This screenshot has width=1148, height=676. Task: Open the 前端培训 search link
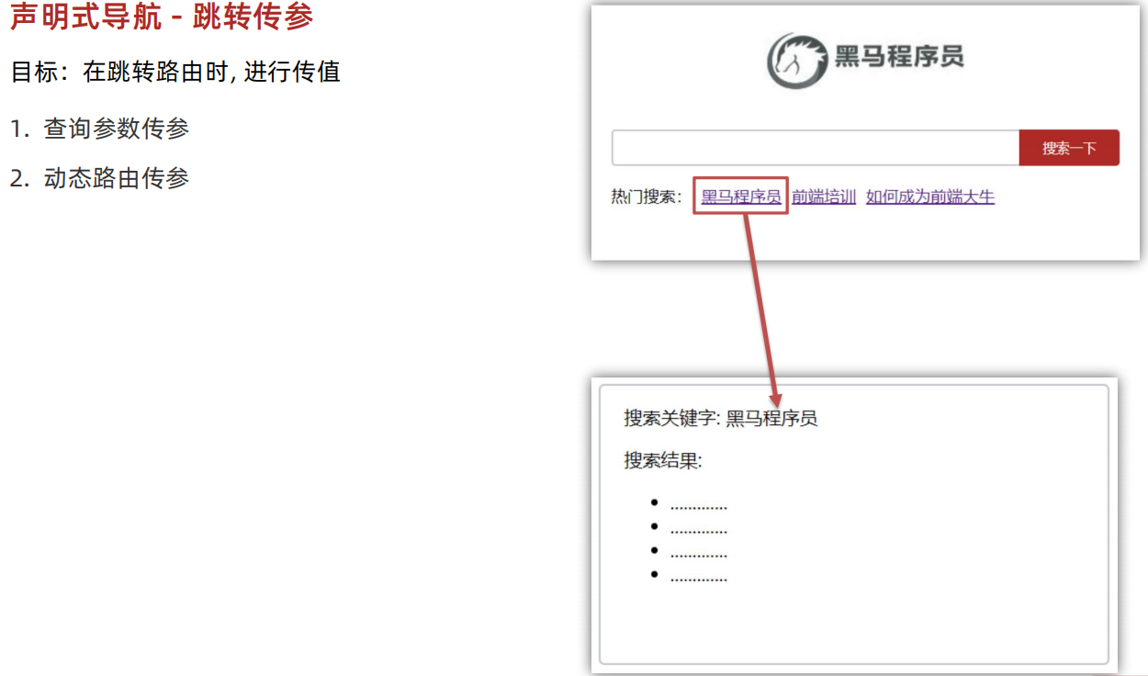(823, 197)
